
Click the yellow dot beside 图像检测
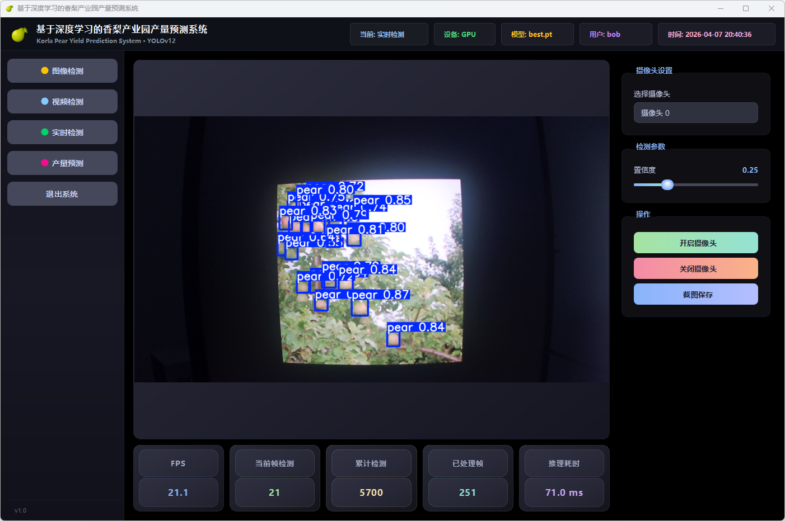click(45, 71)
